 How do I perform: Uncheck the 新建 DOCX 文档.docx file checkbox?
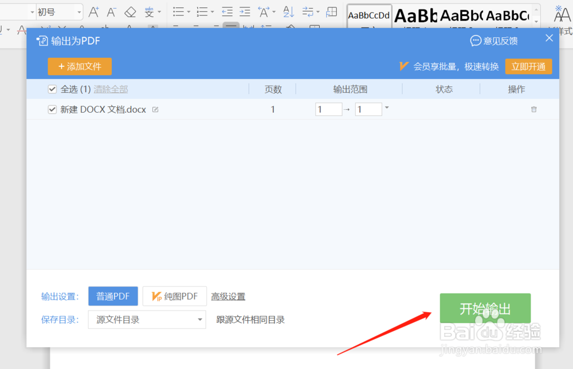pyautogui.click(x=52, y=109)
